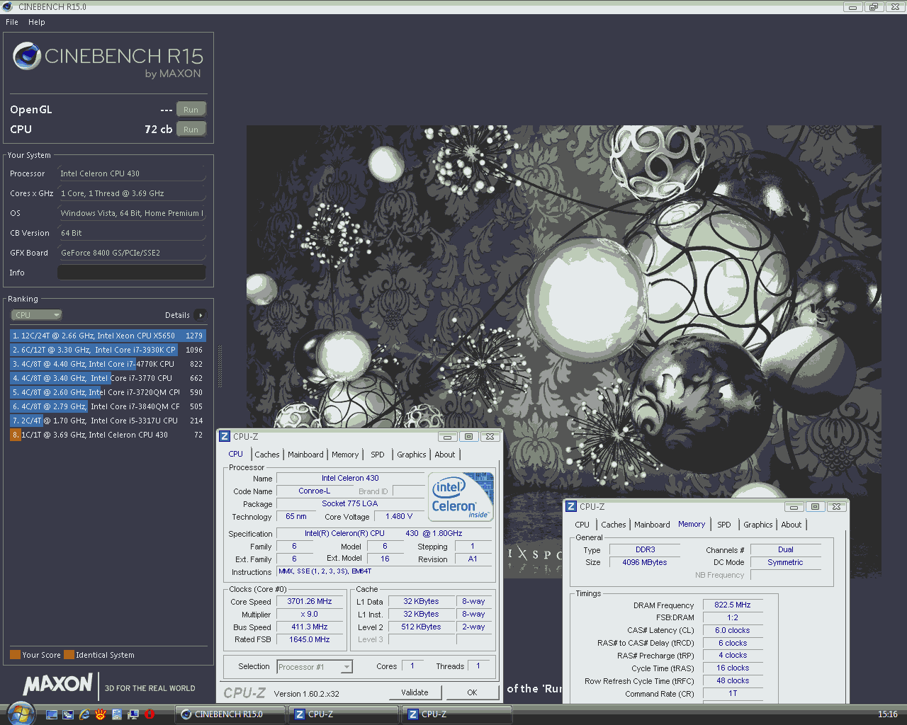The width and height of the screenshot is (907, 725).
Task: Open Memory tab in CPU-Z CPU window
Action: (x=345, y=455)
